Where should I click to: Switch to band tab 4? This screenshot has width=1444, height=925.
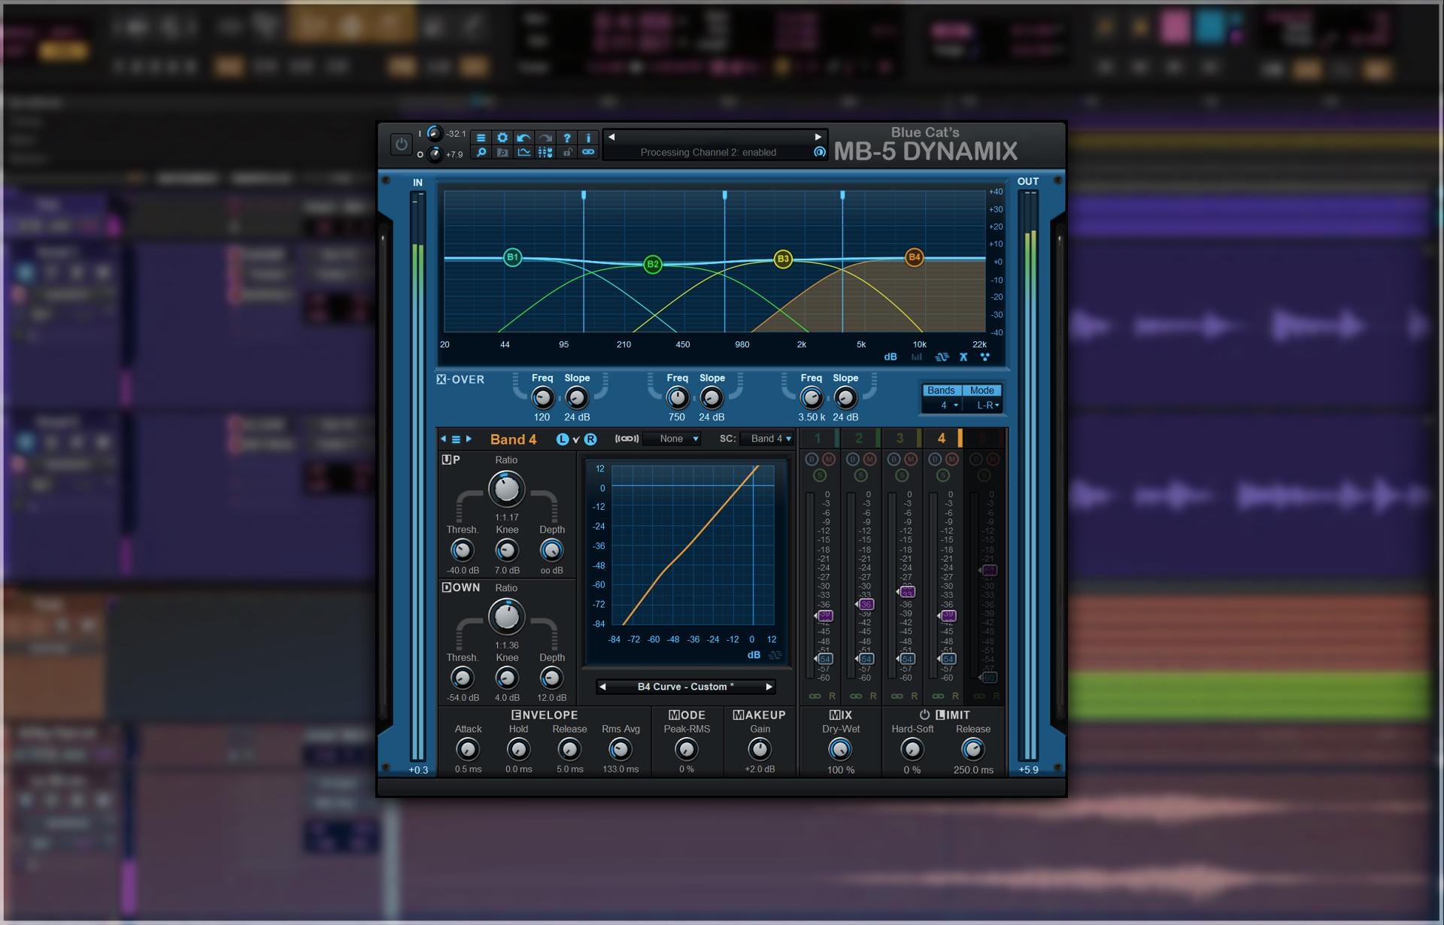(x=942, y=438)
